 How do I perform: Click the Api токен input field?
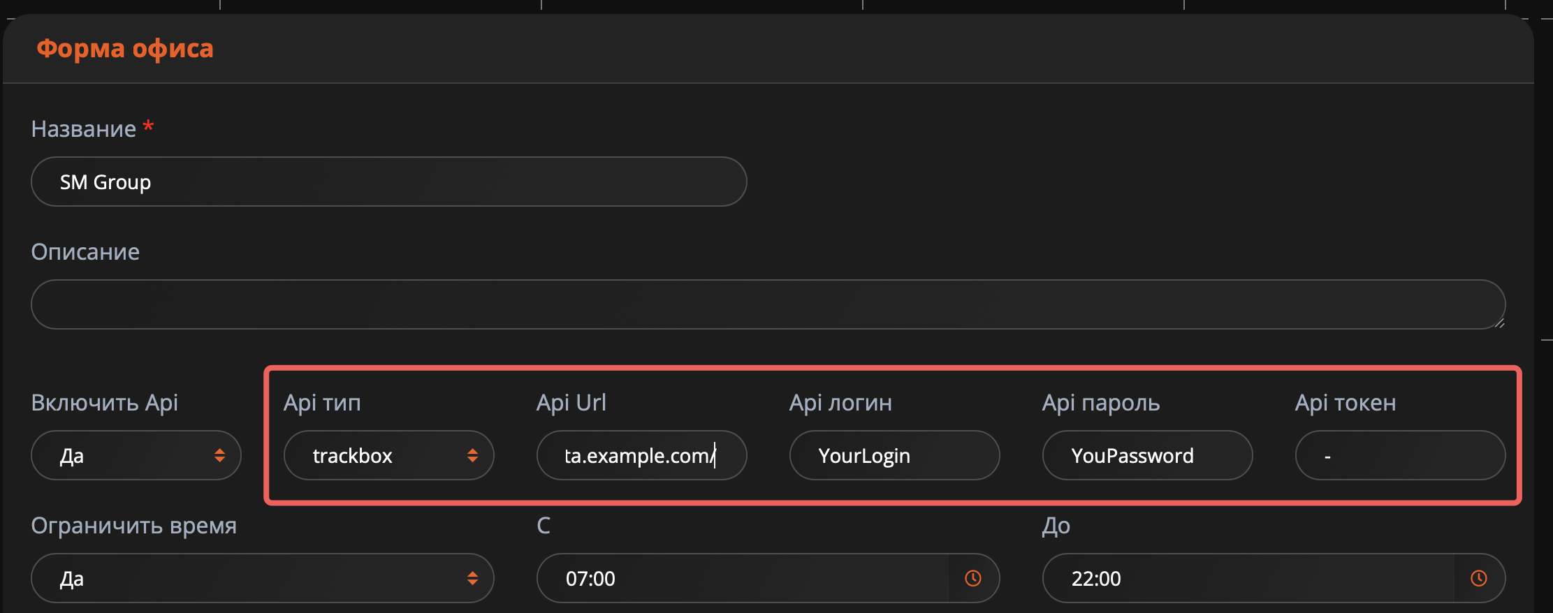tap(1401, 455)
